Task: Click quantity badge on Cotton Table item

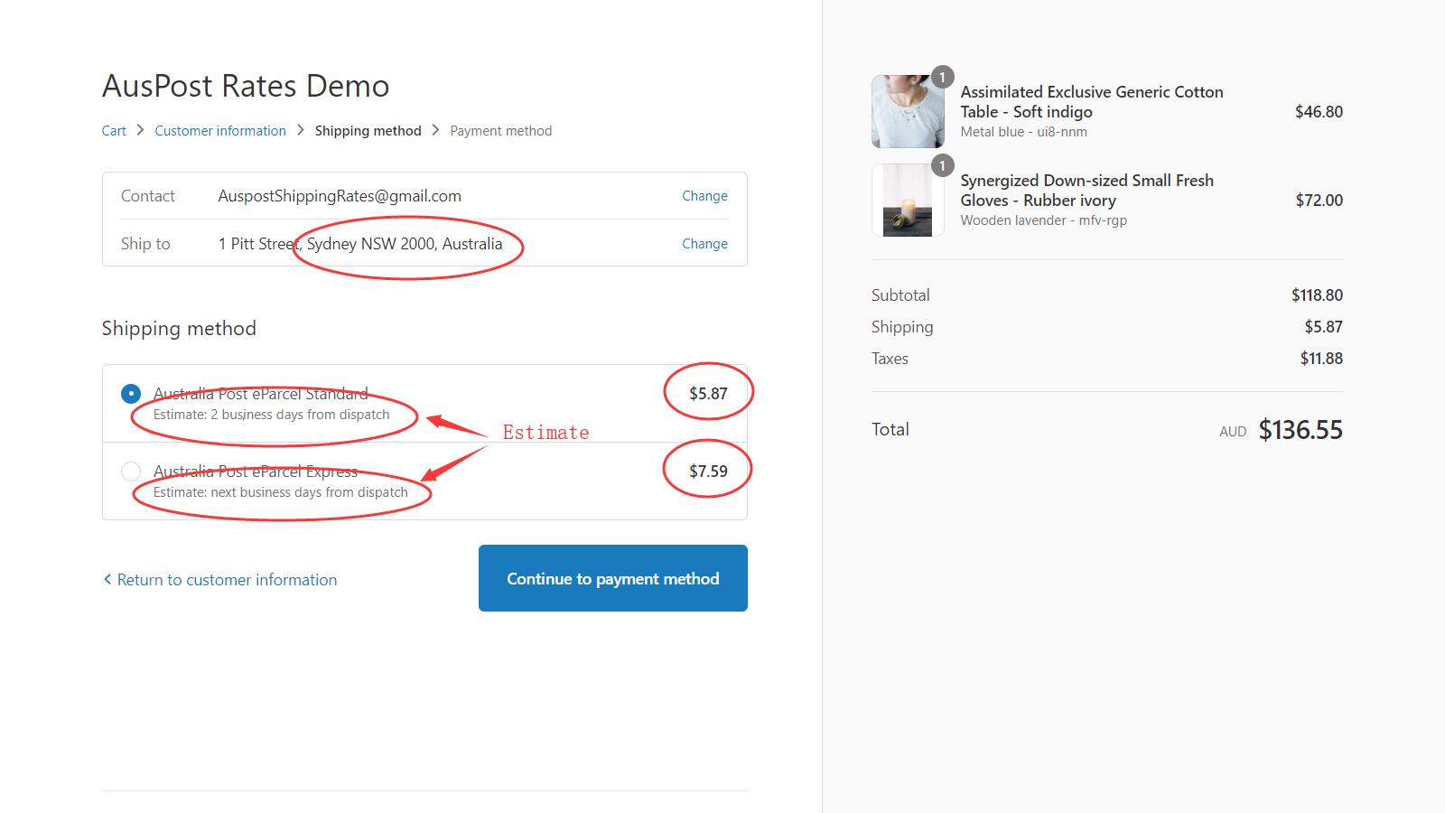Action: 942,77
